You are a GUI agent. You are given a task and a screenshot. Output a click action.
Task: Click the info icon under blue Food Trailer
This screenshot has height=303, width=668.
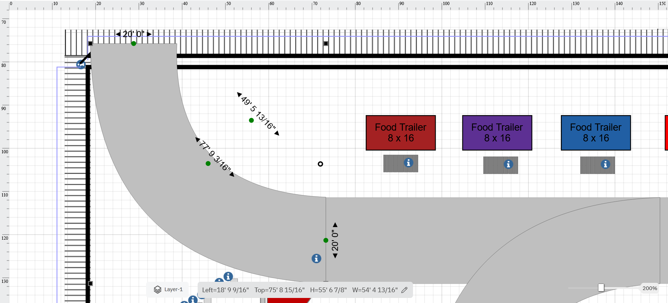coord(605,164)
